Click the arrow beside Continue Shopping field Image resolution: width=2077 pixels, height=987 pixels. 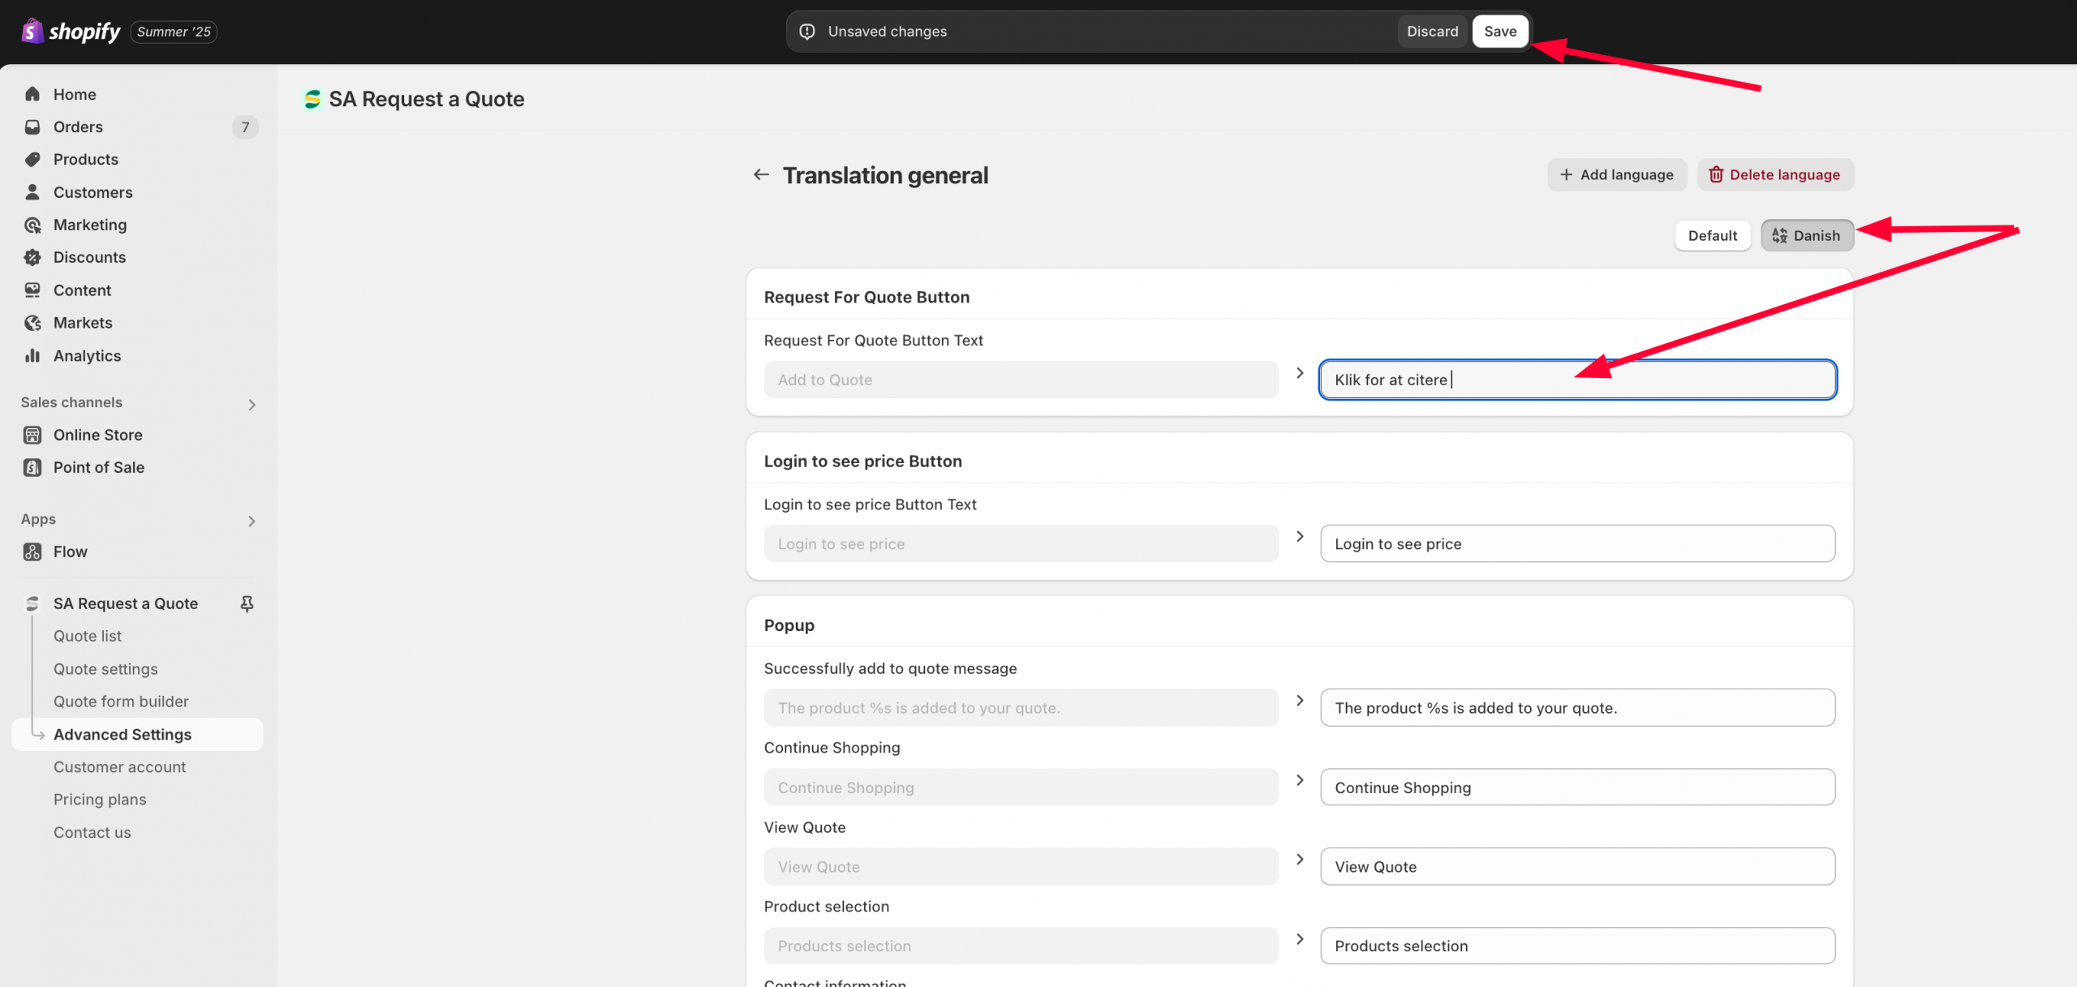coord(1300,780)
